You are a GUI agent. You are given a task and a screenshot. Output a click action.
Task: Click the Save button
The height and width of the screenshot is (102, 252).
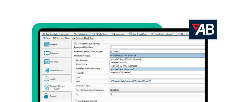(46, 38)
